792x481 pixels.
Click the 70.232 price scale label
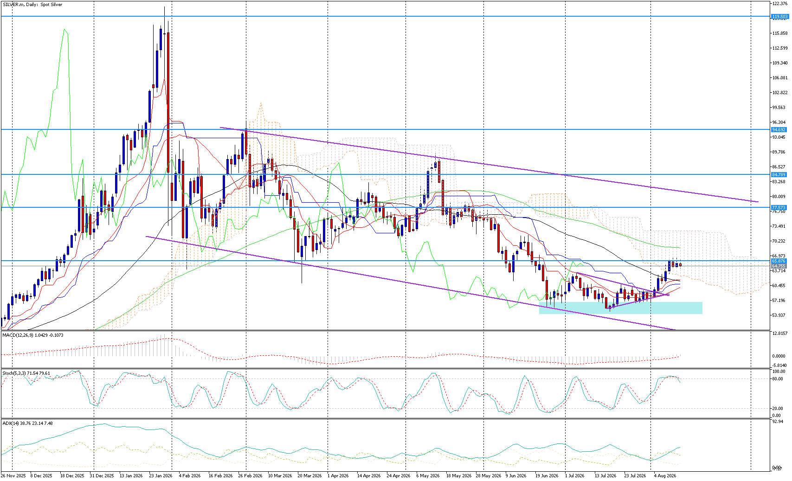pyautogui.click(x=779, y=241)
